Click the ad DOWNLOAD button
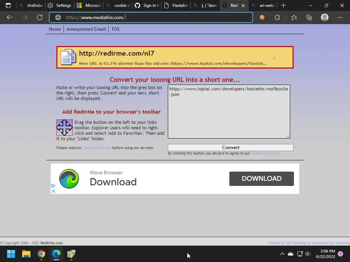Image resolution: width=350 pixels, height=262 pixels. pyautogui.click(x=261, y=179)
